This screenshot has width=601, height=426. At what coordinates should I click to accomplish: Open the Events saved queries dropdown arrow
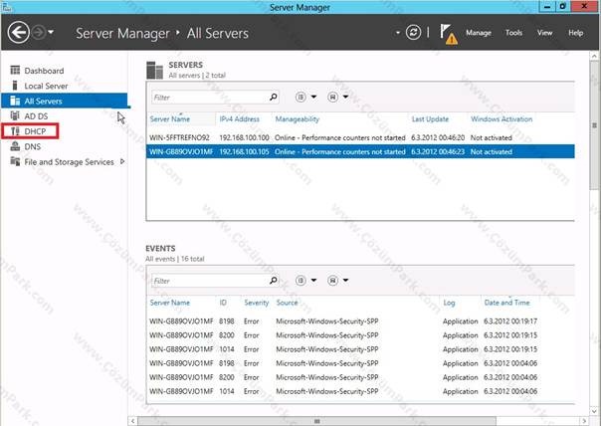(x=345, y=281)
